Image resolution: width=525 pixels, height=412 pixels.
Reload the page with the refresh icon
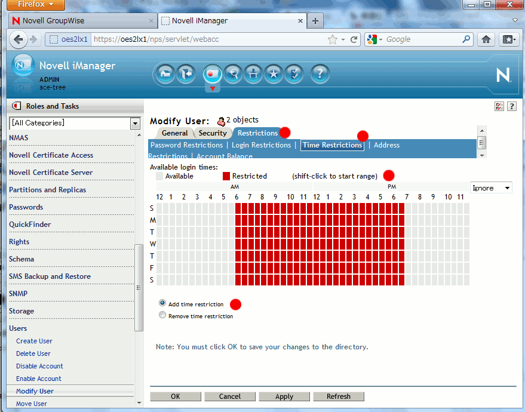coord(354,39)
